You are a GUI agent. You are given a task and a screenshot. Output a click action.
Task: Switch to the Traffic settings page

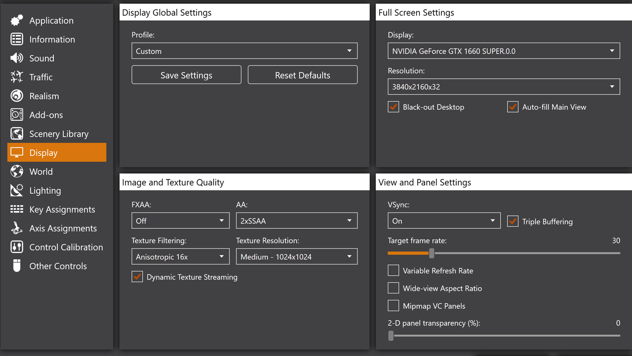coord(57,77)
